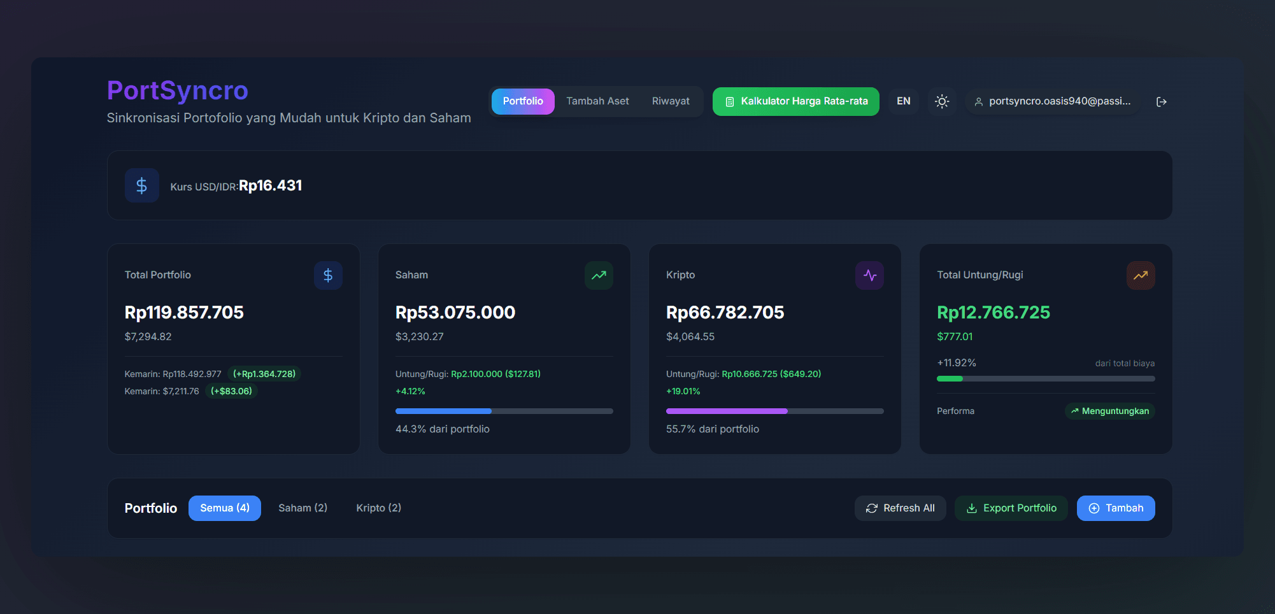Click the orange trend icon in Total Untung/Rugi
Screen dimensions: 1275x614
coord(1140,275)
